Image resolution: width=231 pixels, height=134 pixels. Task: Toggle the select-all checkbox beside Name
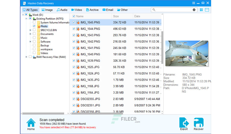pyautogui.click(x=74, y=16)
